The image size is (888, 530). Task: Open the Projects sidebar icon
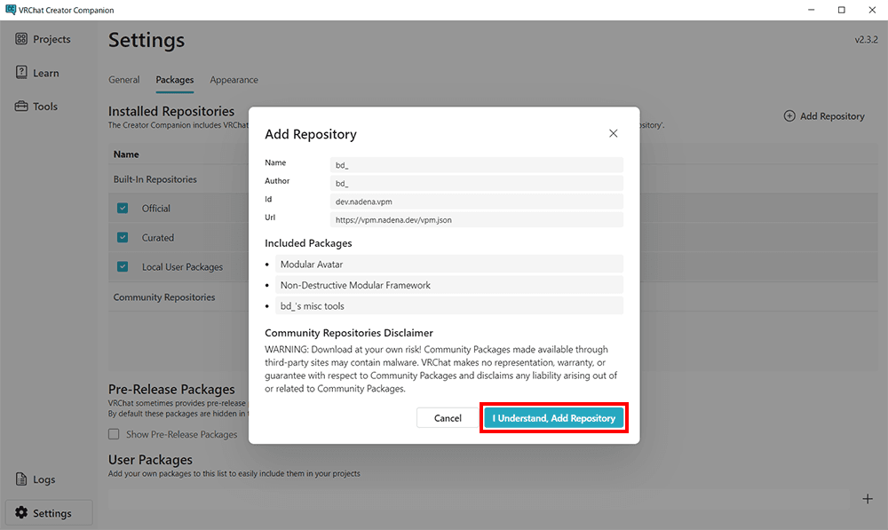[x=21, y=38]
